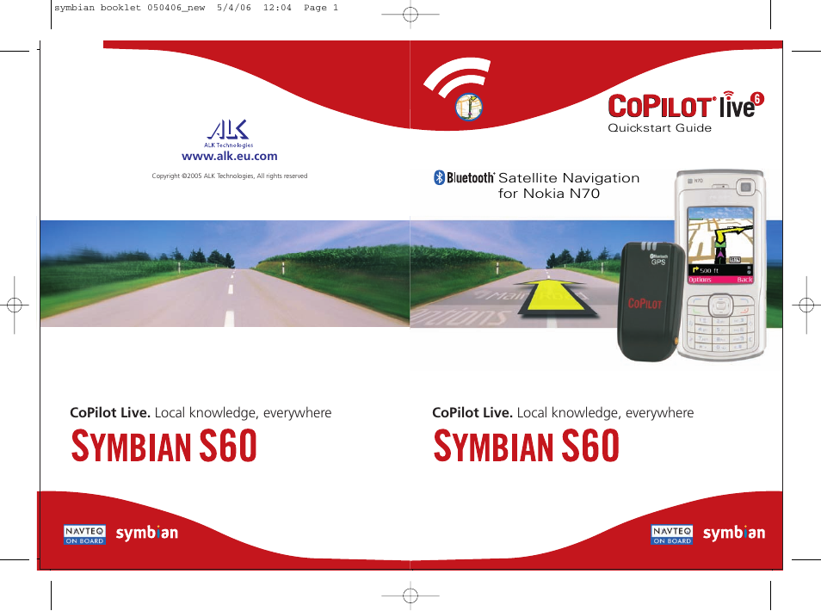Viewport: 821px width, 611px height.
Task: Click 'Satellite Navigation for Nokia N70' text
Action: coord(569,186)
